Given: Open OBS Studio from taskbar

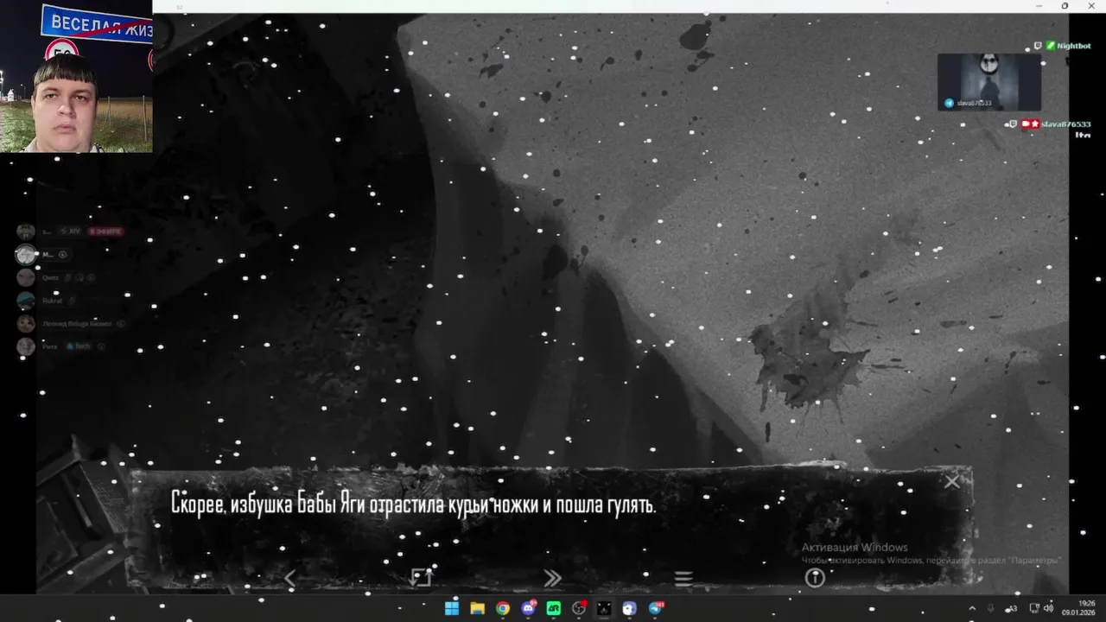Looking at the screenshot, I should point(579,608).
